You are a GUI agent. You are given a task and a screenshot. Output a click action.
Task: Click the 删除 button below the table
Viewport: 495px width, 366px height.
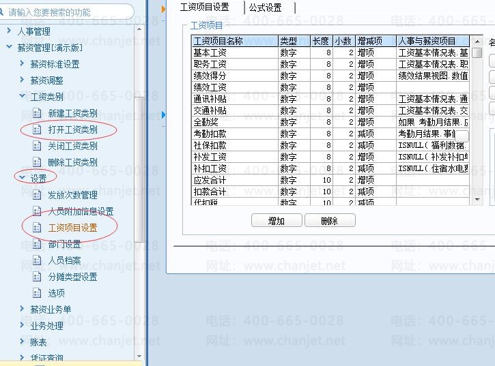(330, 220)
